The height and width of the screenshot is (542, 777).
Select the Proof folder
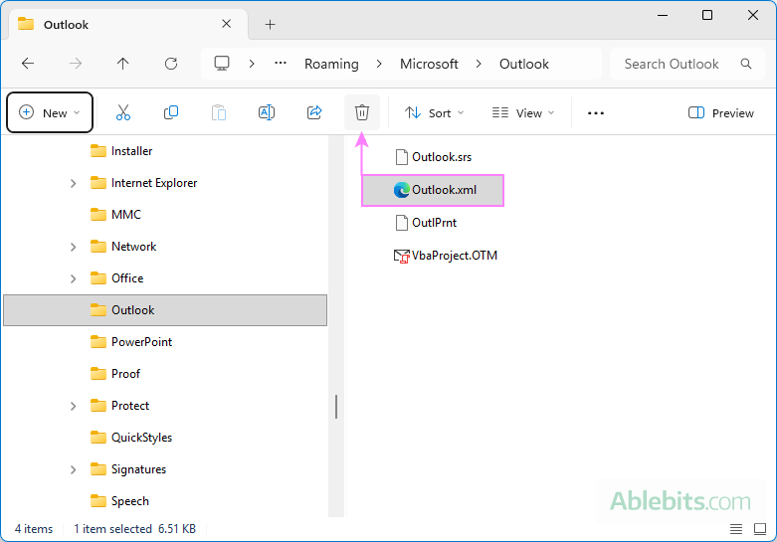pos(125,374)
